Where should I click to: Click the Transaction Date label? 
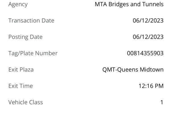click(31, 21)
